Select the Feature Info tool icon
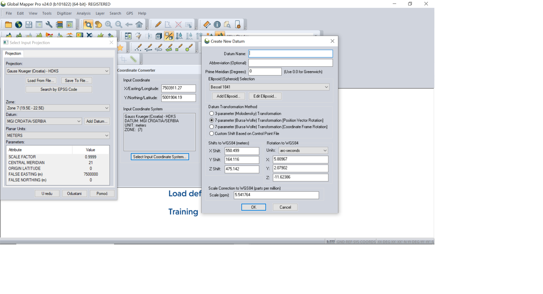 (217, 25)
